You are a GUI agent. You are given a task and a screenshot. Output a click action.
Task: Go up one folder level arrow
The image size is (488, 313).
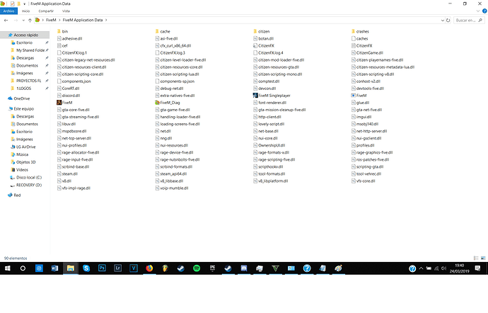(x=30, y=21)
